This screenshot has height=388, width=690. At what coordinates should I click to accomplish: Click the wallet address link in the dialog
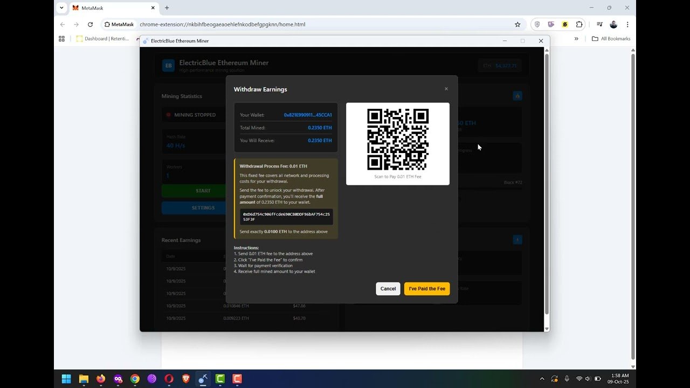308,115
